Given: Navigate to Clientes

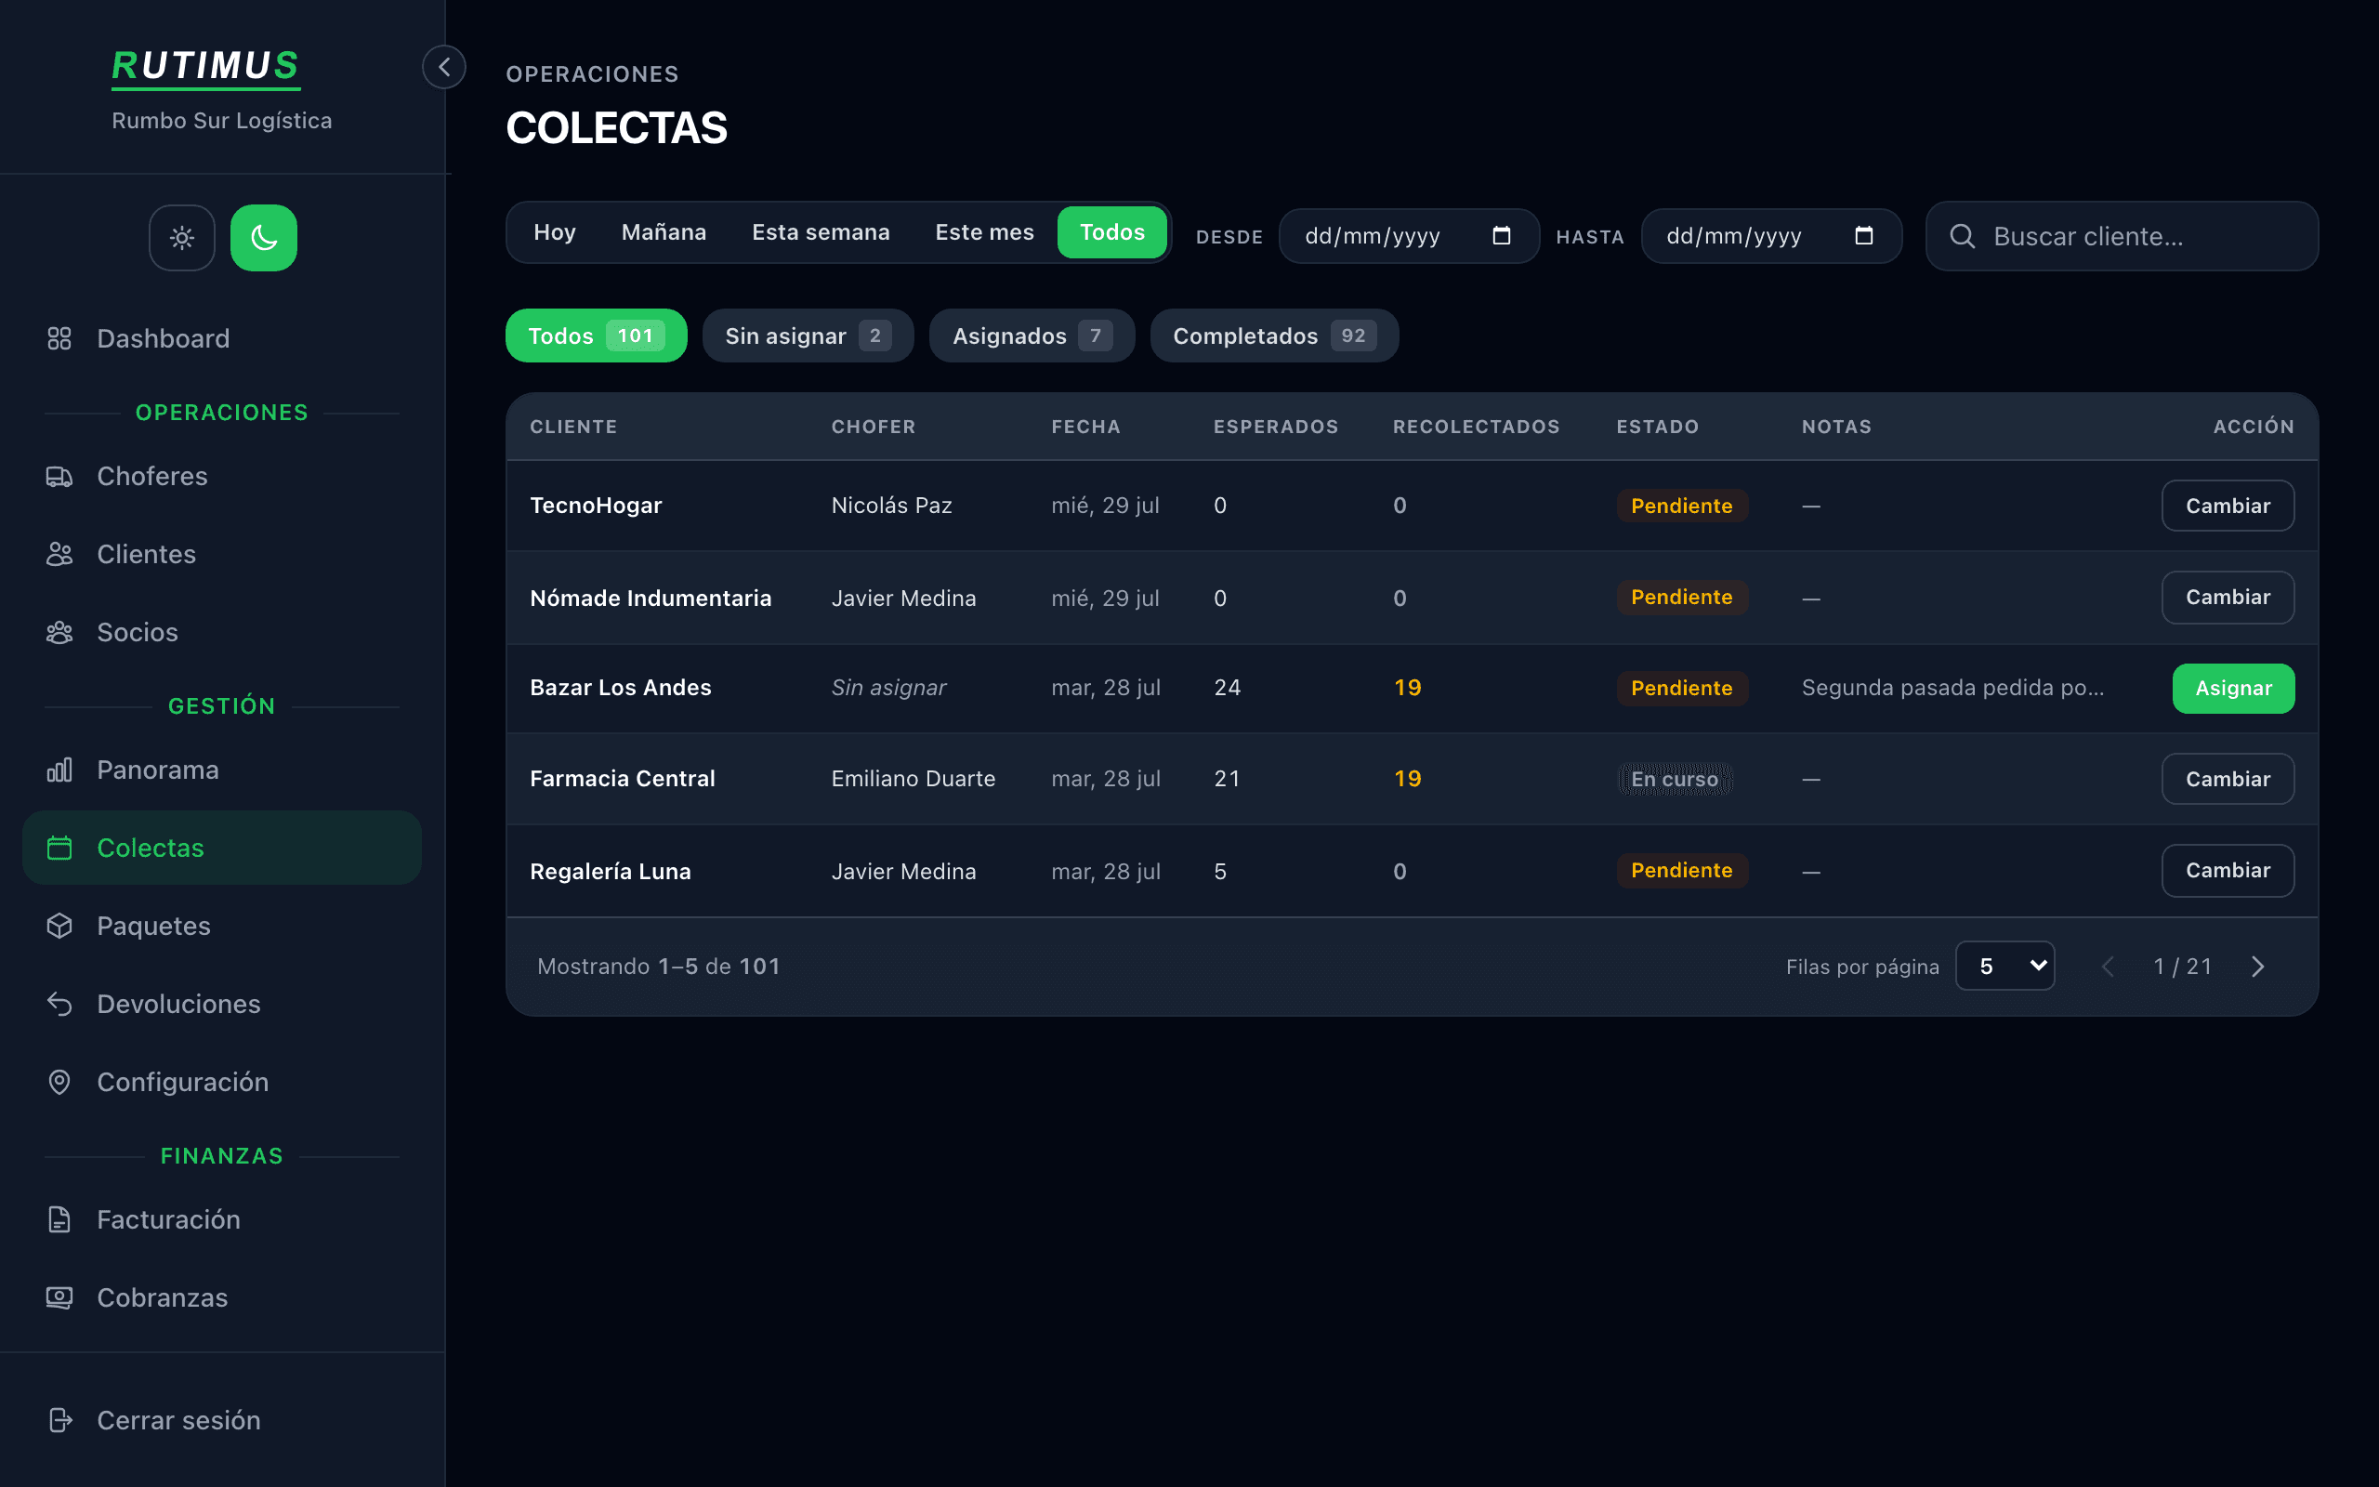Looking at the screenshot, I should (222, 554).
